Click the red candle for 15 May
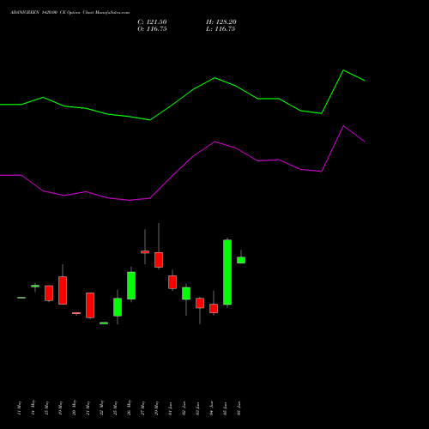This screenshot has height=429, width=429. 49,293
